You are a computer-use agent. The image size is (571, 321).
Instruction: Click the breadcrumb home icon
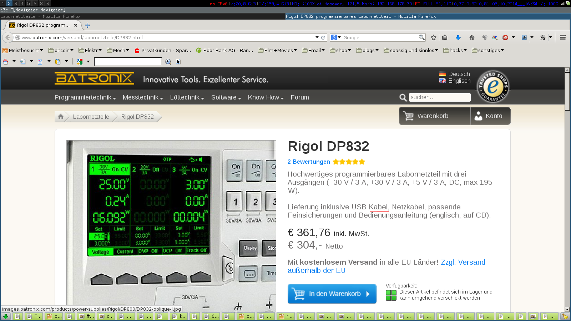61,117
